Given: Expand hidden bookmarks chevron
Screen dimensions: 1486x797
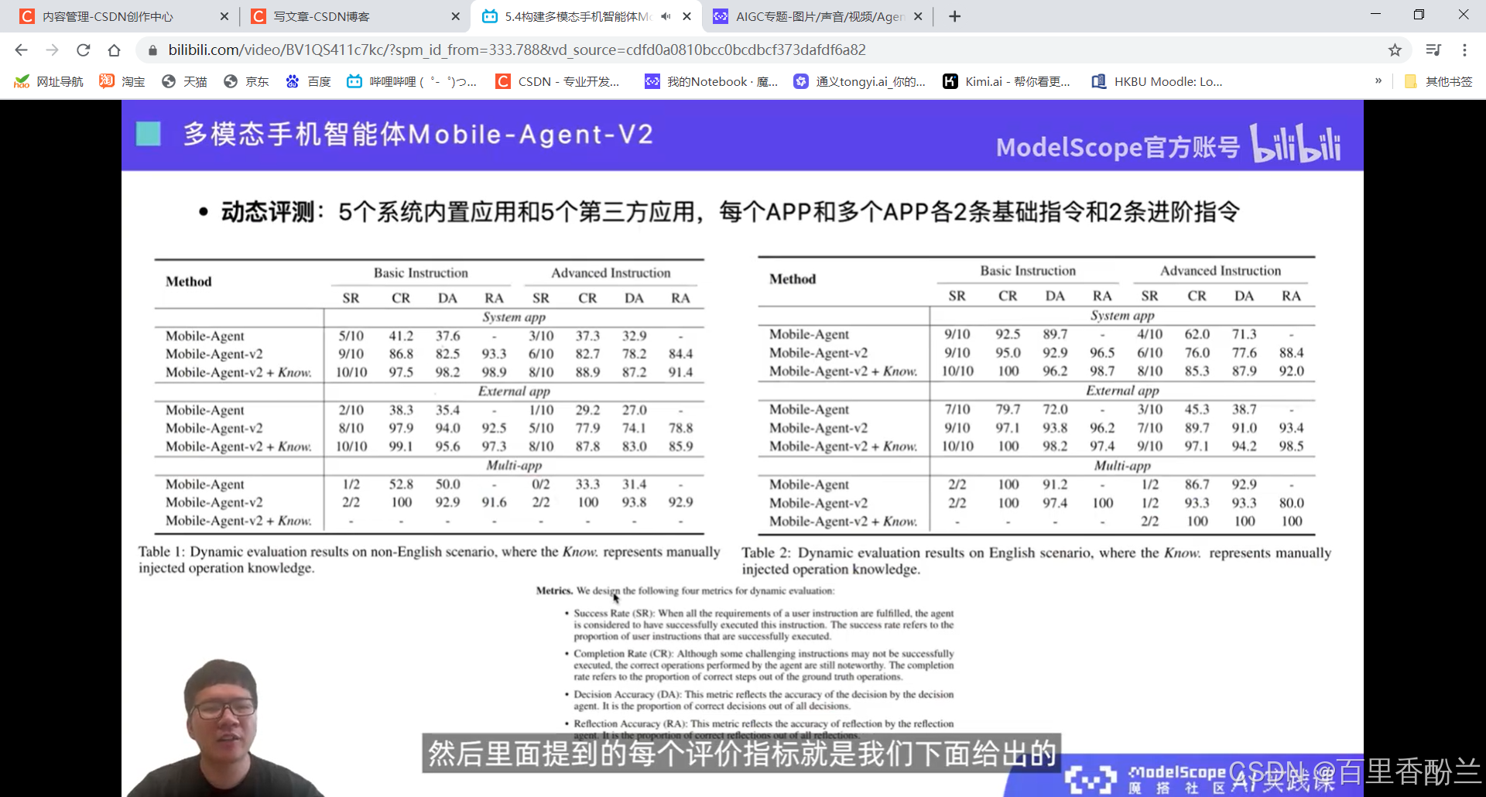Looking at the screenshot, I should 1378,80.
